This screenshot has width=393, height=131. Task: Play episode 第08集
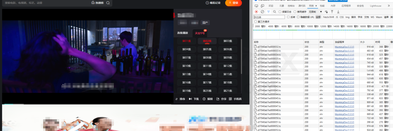pos(207,58)
